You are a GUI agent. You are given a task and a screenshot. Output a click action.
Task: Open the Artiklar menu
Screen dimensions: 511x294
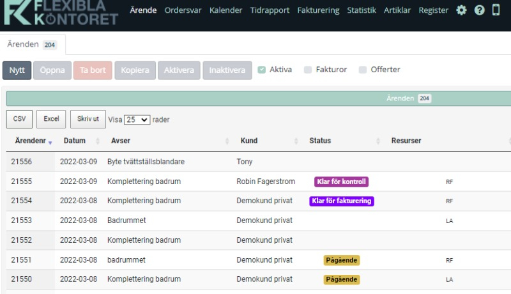point(397,10)
